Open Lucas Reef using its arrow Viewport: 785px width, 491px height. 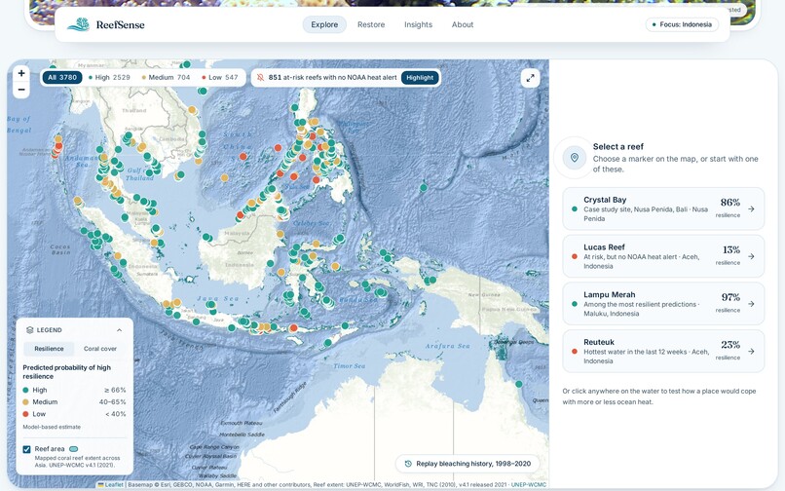coord(751,256)
